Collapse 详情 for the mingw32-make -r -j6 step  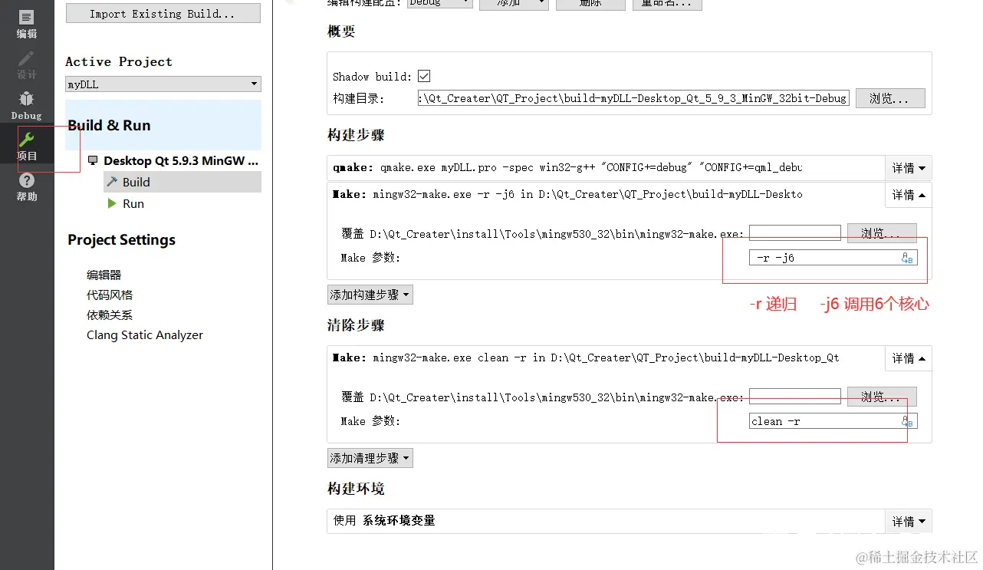pyautogui.click(x=909, y=195)
